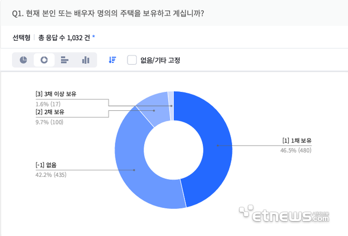The height and width of the screenshot is (236, 348).
Task: Switch to pie chart view
Action: point(23,60)
